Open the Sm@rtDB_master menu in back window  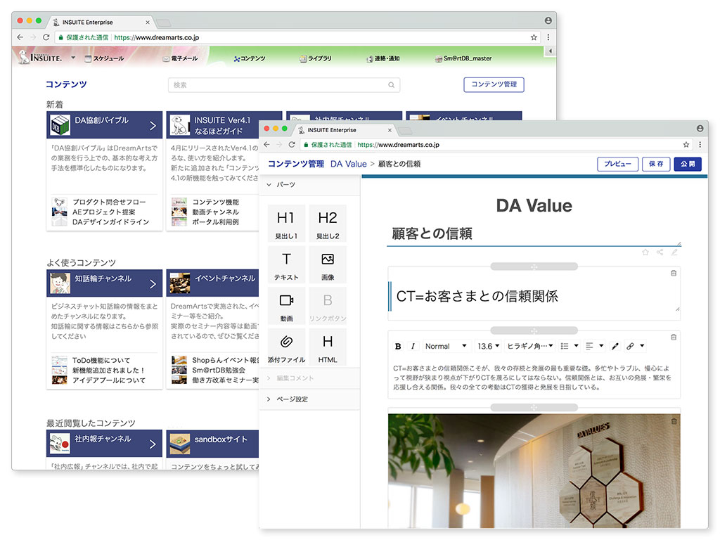[464, 58]
